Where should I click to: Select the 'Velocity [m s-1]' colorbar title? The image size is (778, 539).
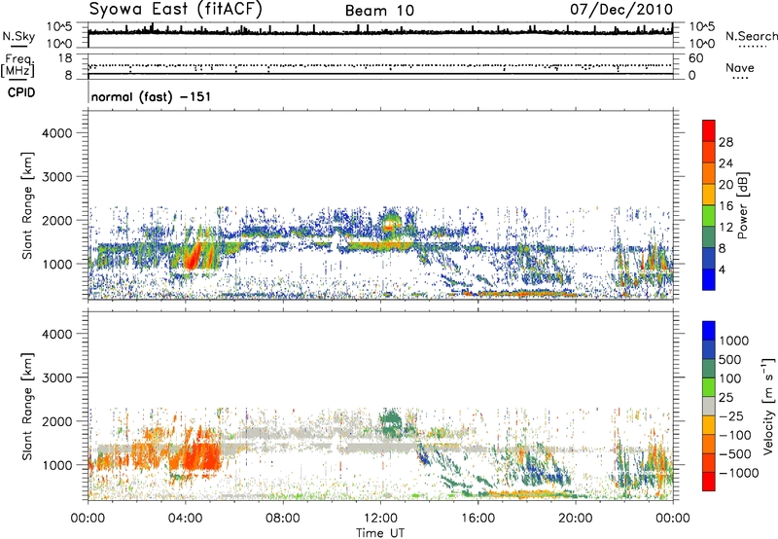(768, 406)
